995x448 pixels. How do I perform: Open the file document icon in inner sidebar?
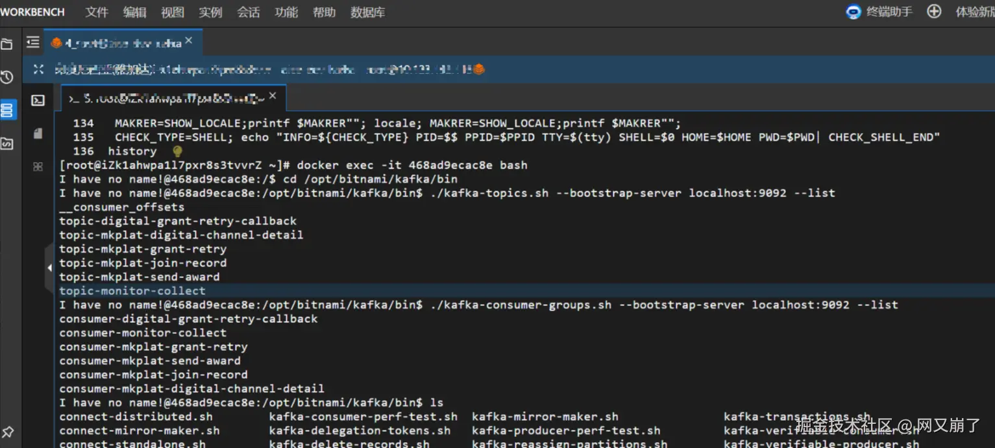click(38, 134)
